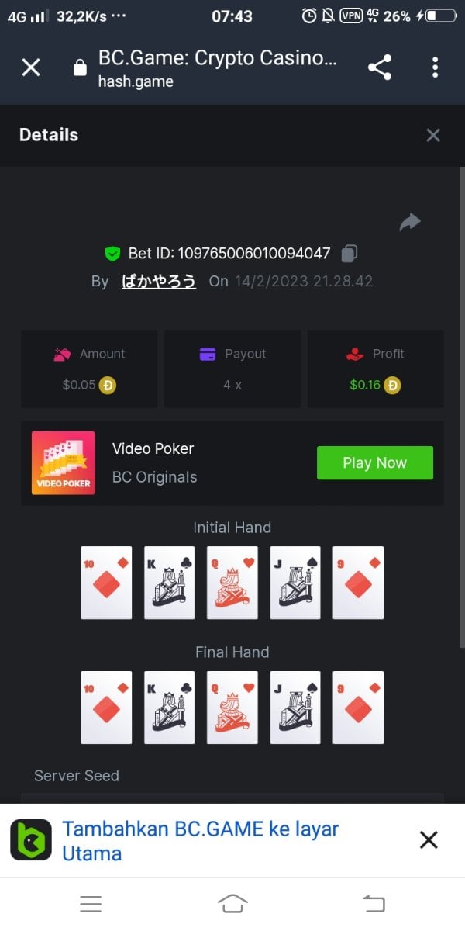465x931 pixels.
Task: Open the three-dot browser menu
Action: [x=435, y=67]
